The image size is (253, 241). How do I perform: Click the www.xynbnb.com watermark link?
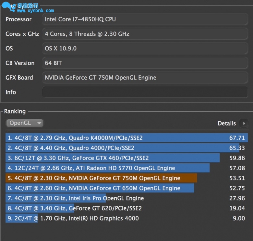(x=36, y=11)
